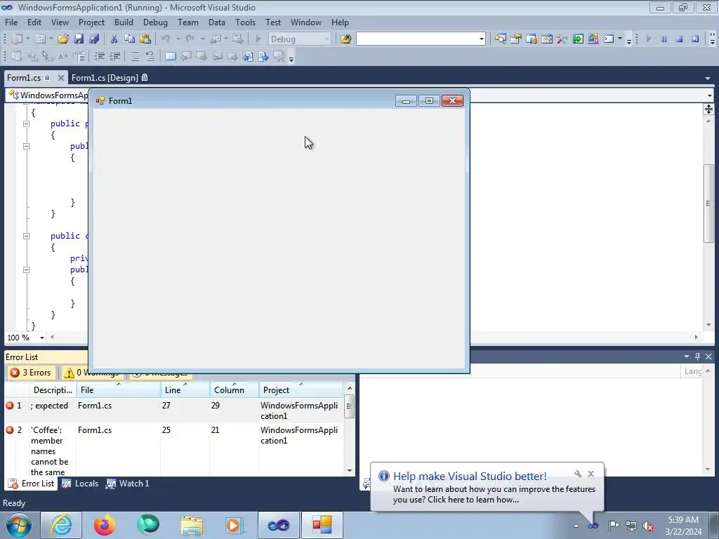This screenshot has width=719, height=539.
Task: Click the Navigate Backward toolbar icon
Action: coord(215,39)
